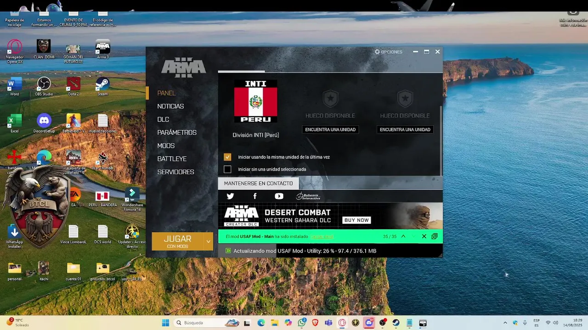Screen dimensions: 588x330
Task: Click the green updating mod status icon
Action: tap(228, 251)
